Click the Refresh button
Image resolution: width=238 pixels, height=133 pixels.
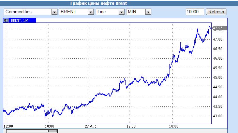[216, 12]
